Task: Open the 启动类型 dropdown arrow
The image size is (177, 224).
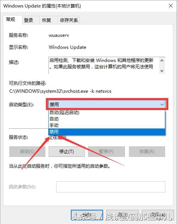Action: (x=162, y=105)
